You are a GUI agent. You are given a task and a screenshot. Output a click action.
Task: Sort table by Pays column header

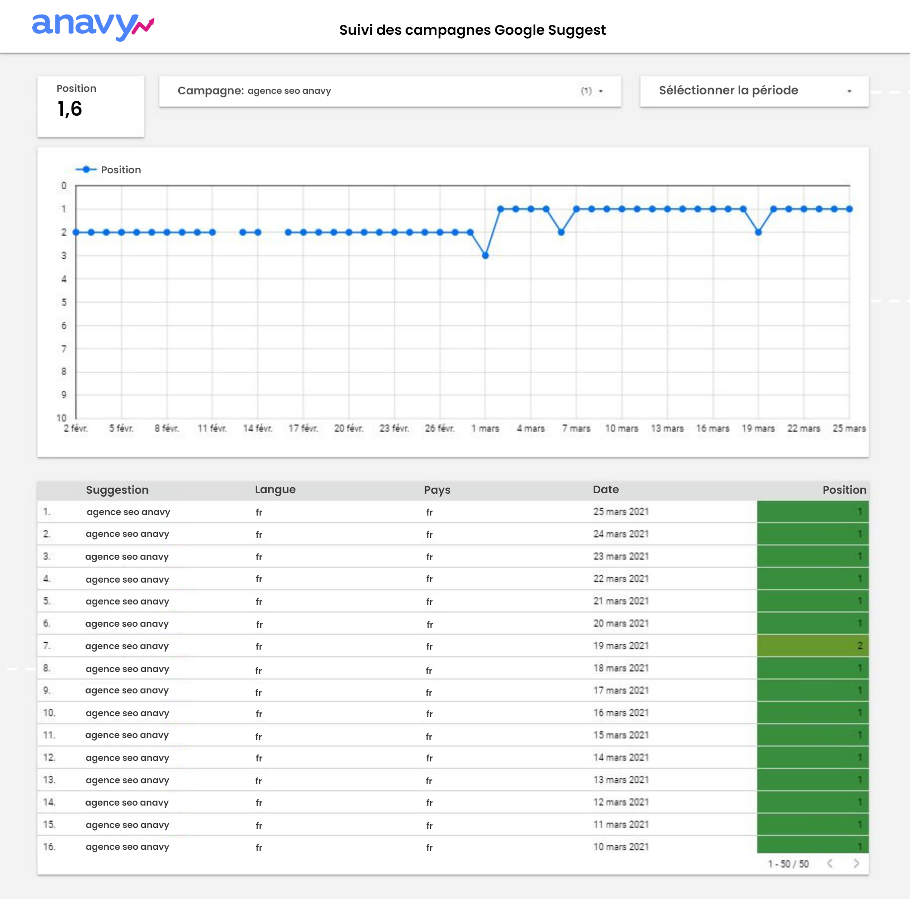tap(437, 490)
